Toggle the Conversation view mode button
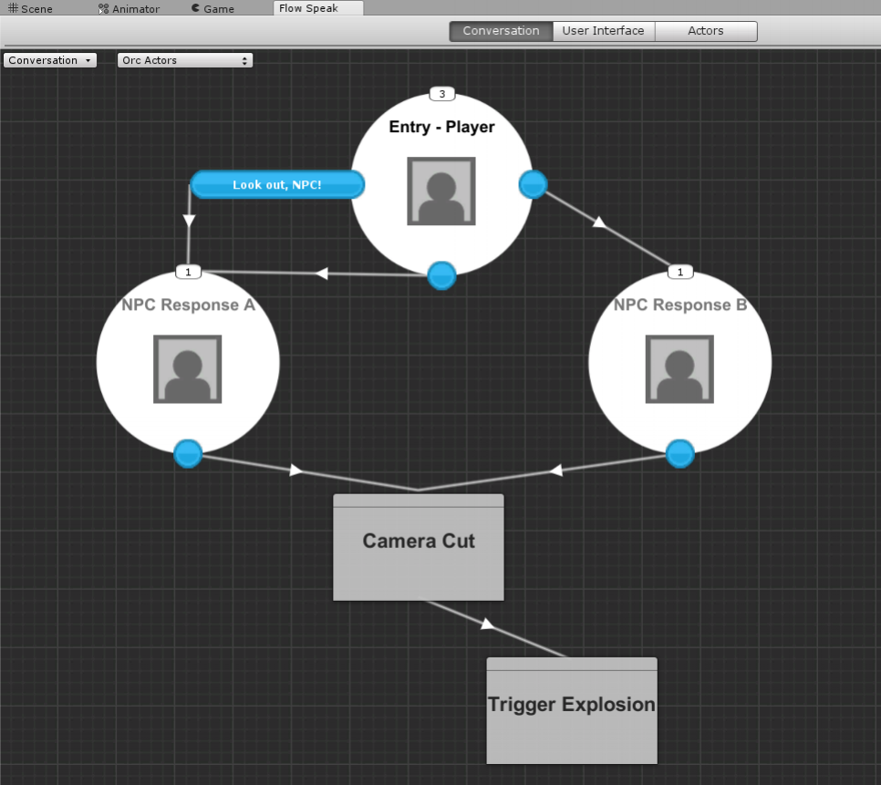881x785 pixels. coord(500,30)
